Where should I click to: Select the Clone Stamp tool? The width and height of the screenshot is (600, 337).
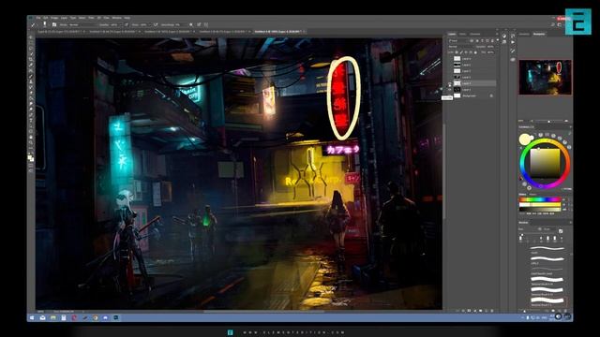coord(31,81)
